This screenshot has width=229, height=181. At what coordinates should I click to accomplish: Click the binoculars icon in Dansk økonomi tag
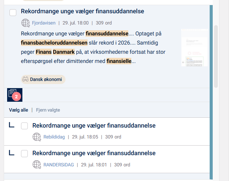(25, 79)
